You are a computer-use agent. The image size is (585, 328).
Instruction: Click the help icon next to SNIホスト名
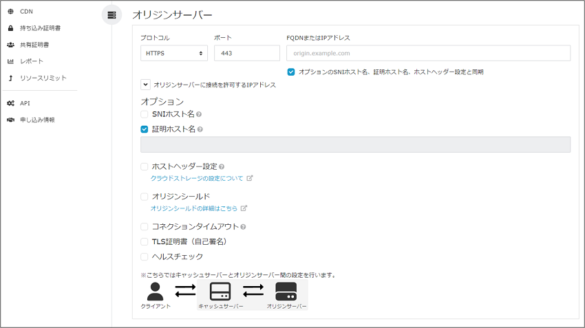click(199, 114)
